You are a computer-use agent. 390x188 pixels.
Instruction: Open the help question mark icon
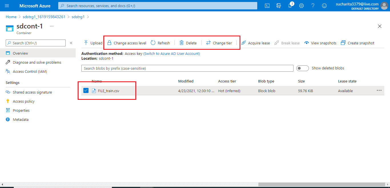coord(313,6)
